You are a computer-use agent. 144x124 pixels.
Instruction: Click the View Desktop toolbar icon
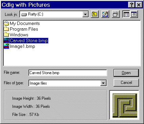[105, 14]
